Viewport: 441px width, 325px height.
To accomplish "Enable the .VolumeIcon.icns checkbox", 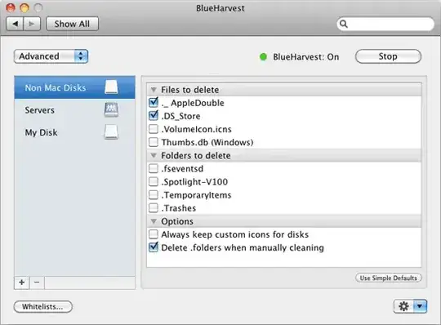I will point(154,129).
